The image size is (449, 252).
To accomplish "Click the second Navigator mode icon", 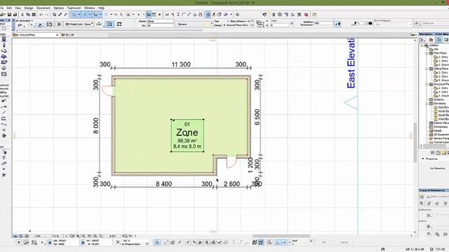I will (x=431, y=40).
